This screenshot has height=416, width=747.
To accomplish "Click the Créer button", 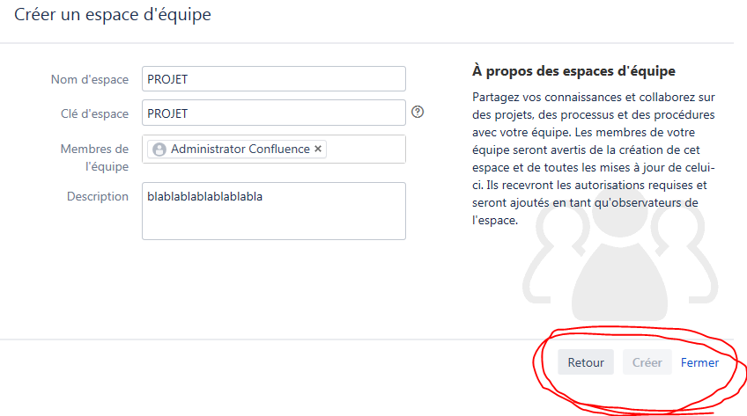I will (647, 362).
